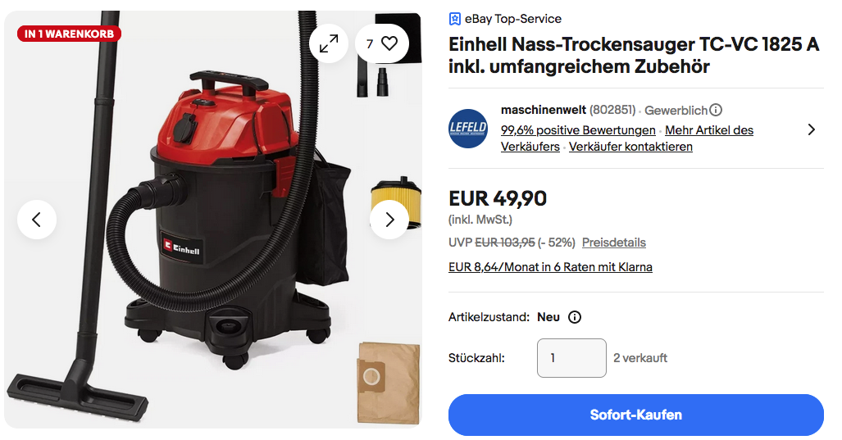Viewport: 842px width, 440px height.
Task: Click the feedback count (802851)
Action: pos(612,110)
